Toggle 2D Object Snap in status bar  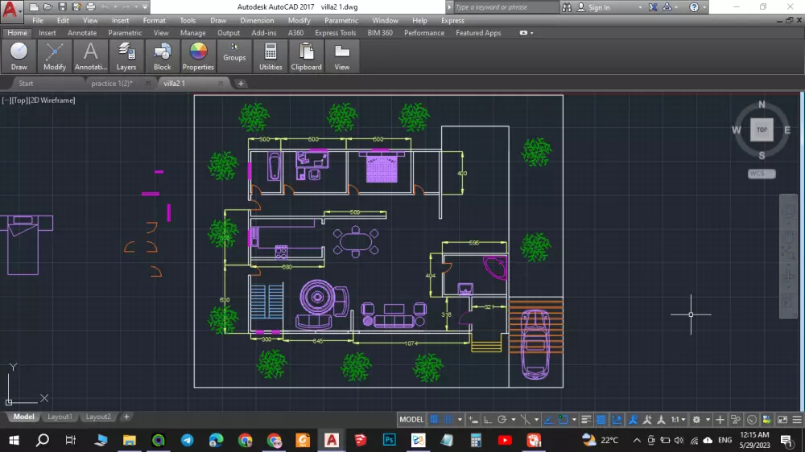coord(563,420)
